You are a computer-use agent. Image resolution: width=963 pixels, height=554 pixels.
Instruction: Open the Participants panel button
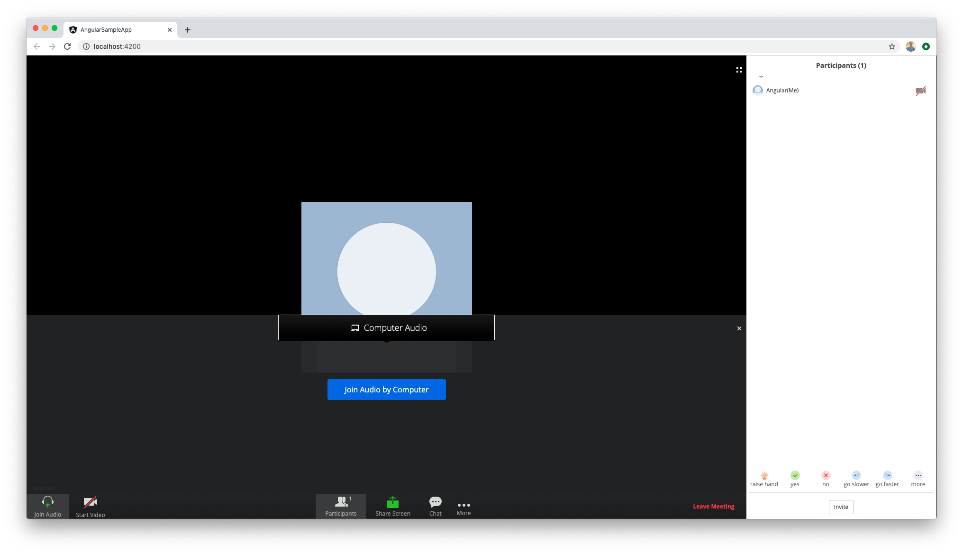pyautogui.click(x=341, y=506)
